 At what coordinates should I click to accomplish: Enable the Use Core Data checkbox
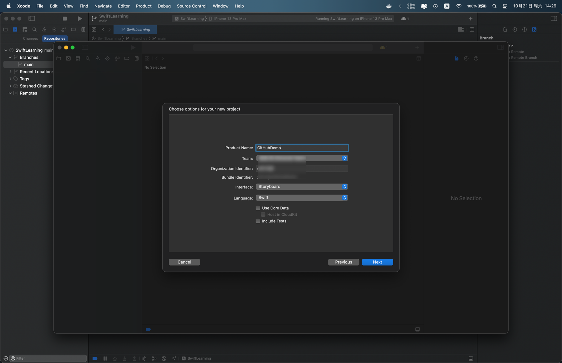[x=258, y=208]
